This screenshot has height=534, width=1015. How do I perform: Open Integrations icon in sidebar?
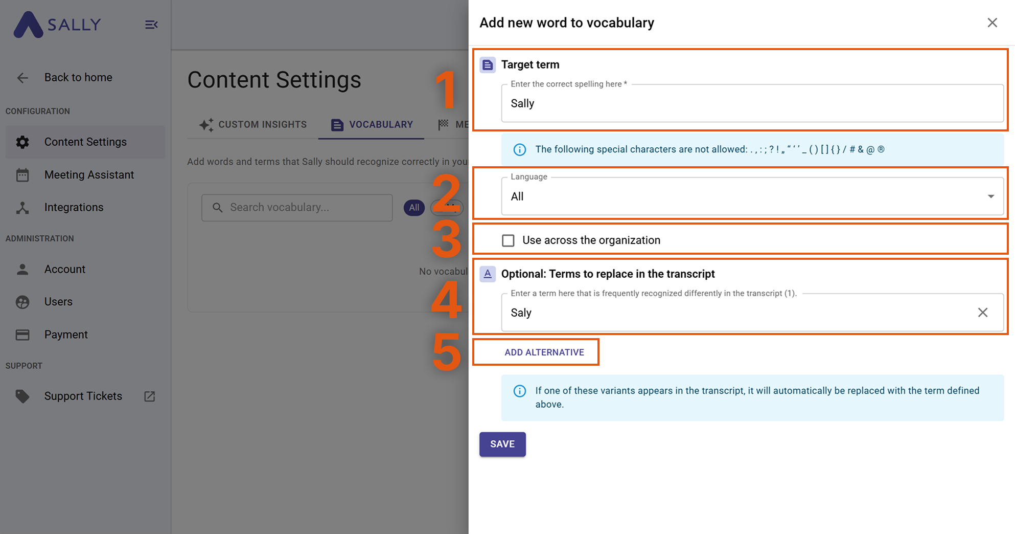point(22,208)
